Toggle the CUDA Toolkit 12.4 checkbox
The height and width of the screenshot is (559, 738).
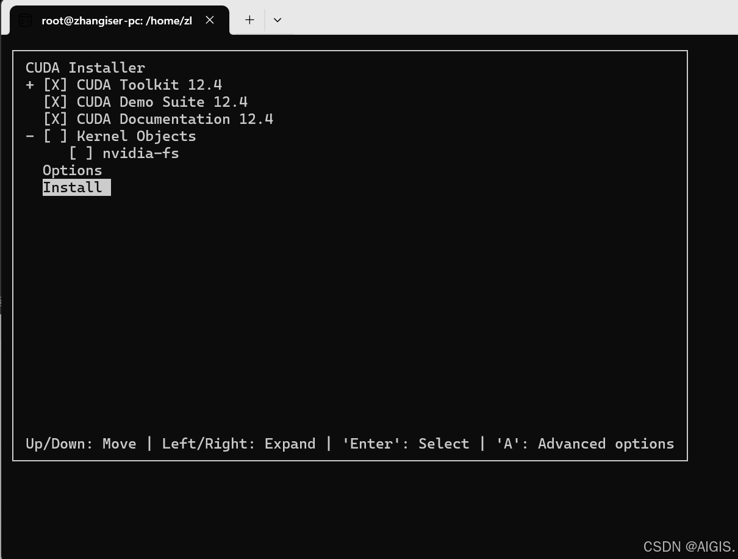point(55,85)
